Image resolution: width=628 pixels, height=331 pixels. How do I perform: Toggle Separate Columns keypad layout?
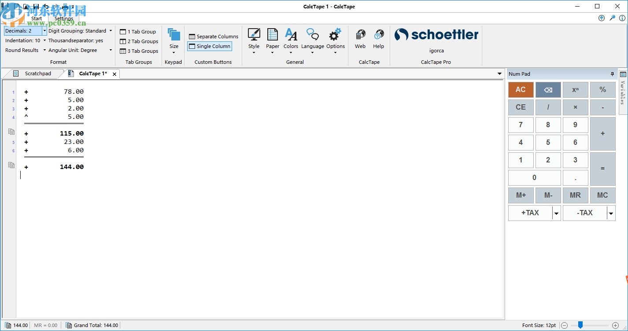[x=213, y=36]
